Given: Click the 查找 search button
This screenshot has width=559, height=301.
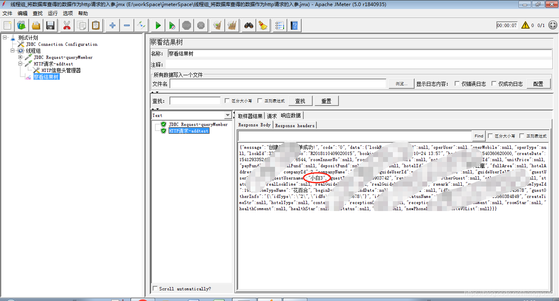Looking at the screenshot, I should pos(300,101).
